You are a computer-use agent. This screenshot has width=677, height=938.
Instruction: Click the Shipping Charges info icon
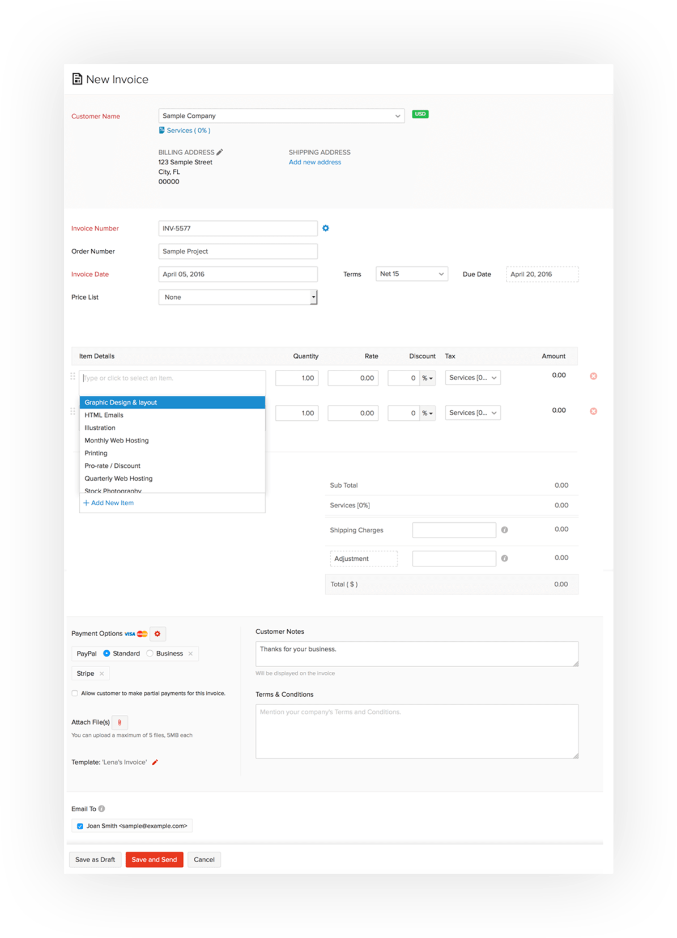coord(504,530)
